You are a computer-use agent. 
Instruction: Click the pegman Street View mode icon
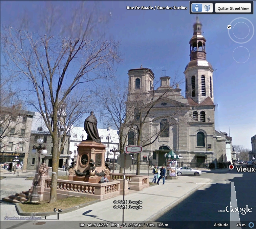pos(197,8)
